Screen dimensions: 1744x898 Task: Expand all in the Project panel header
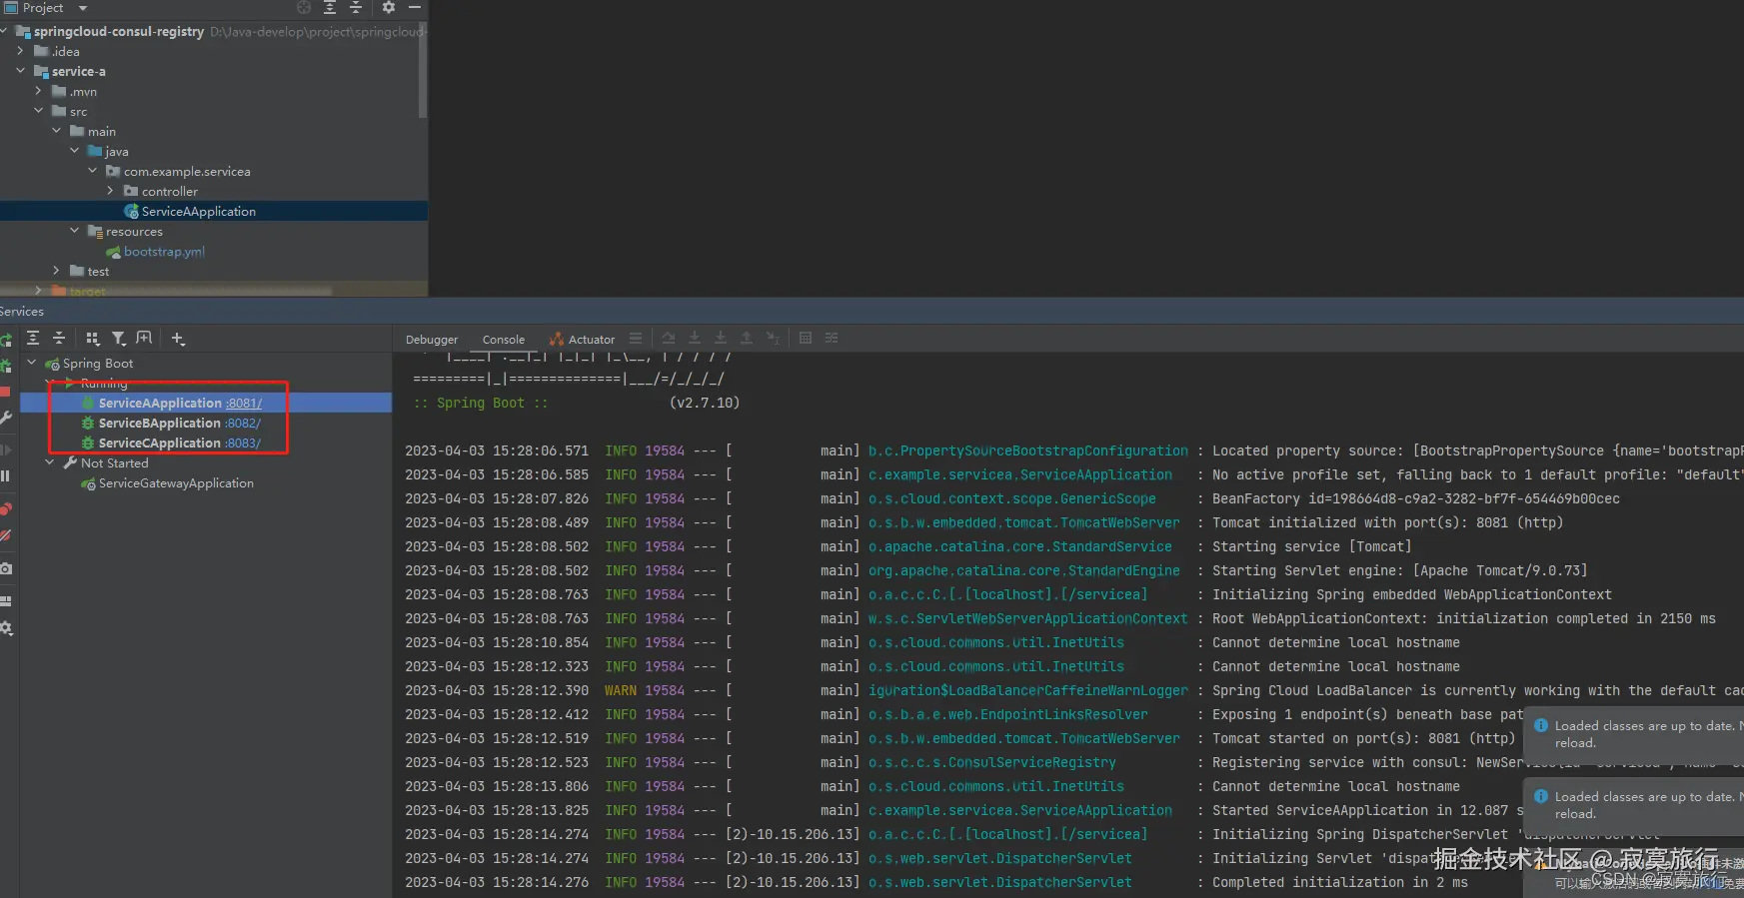pyautogui.click(x=330, y=7)
